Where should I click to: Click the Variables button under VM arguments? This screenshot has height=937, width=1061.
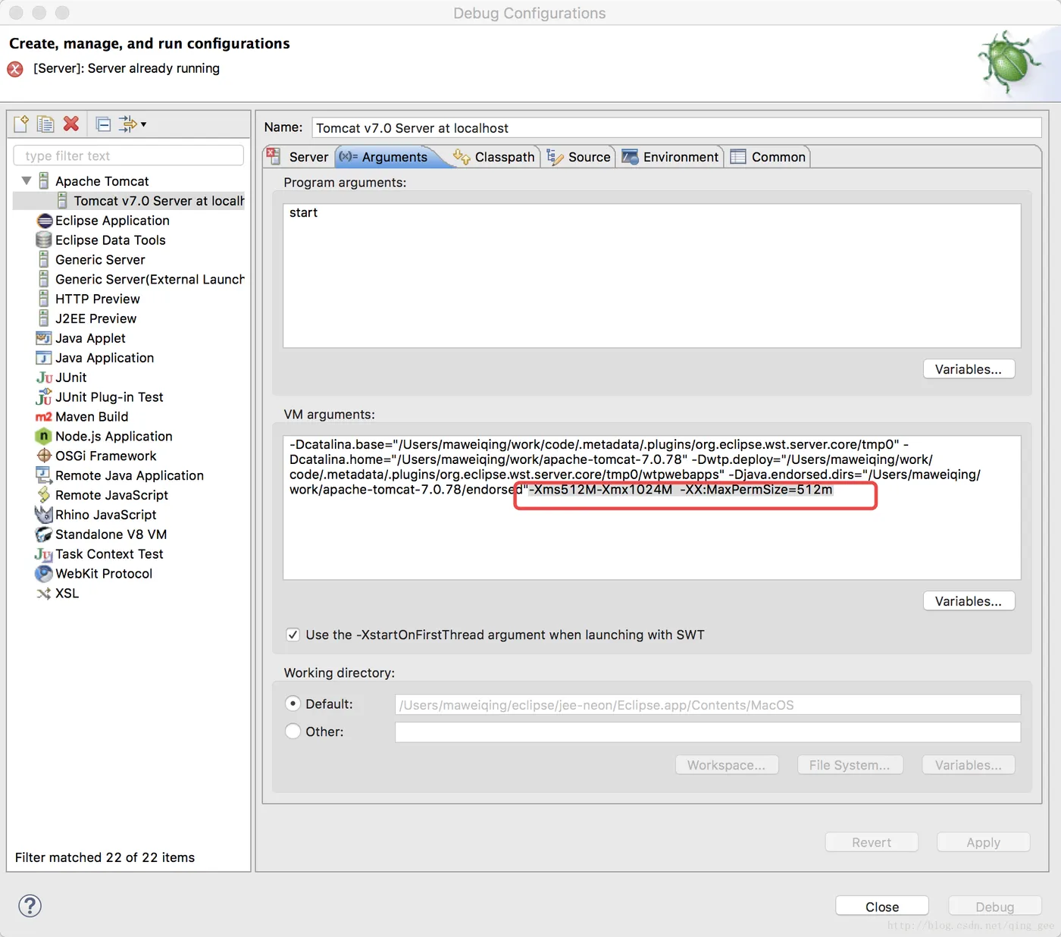click(x=969, y=601)
